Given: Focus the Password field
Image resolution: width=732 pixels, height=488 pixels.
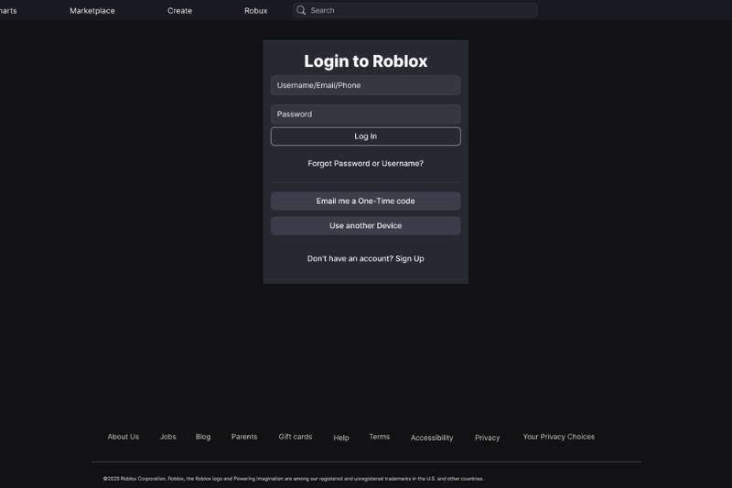Looking at the screenshot, I should pyautogui.click(x=365, y=114).
